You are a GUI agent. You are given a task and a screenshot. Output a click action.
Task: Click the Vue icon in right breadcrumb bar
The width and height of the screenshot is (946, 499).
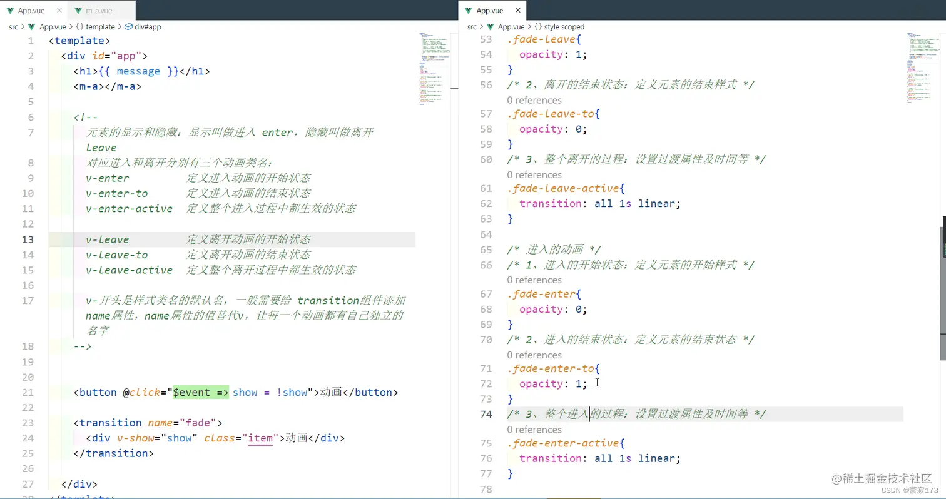(491, 27)
